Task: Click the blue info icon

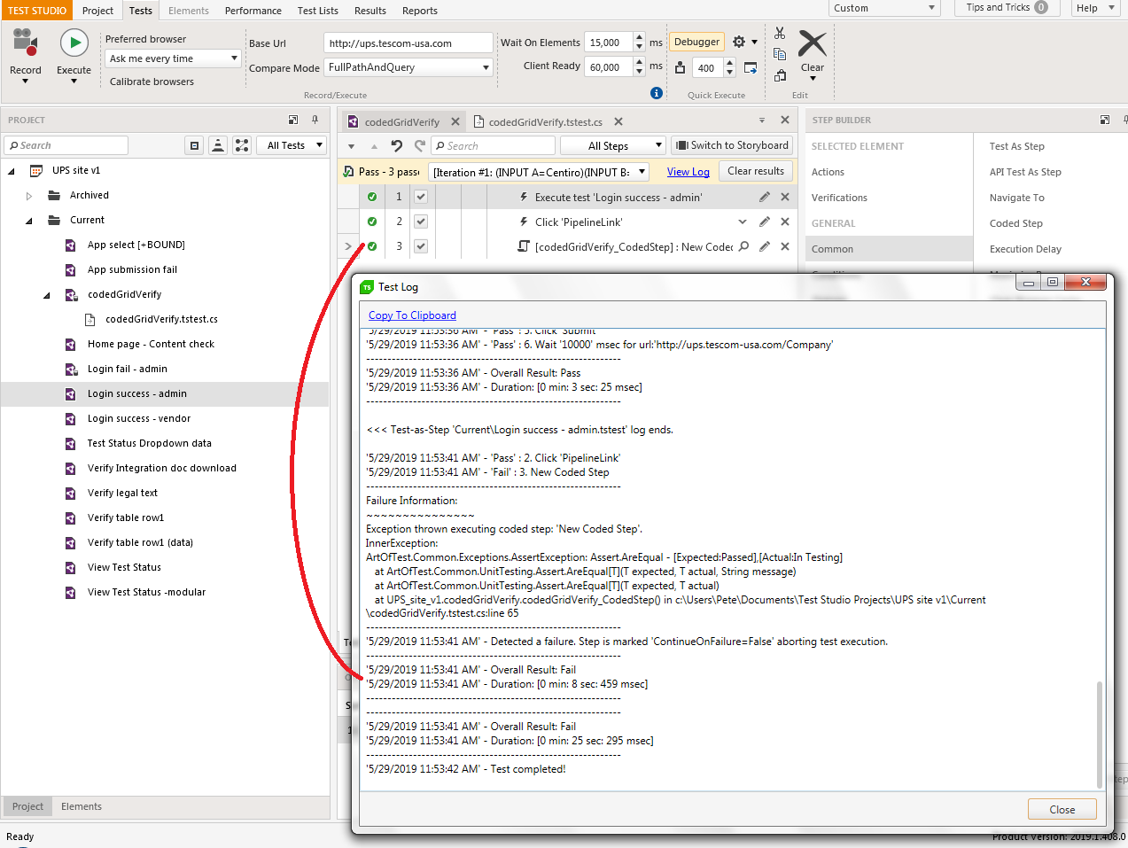Action: point(657,93)
